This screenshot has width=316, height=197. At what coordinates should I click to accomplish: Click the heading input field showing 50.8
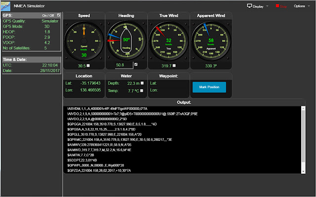(x=124, y=65)
